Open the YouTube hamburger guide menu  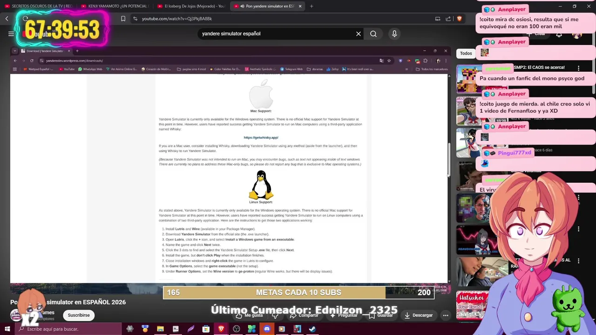(11, 33)
